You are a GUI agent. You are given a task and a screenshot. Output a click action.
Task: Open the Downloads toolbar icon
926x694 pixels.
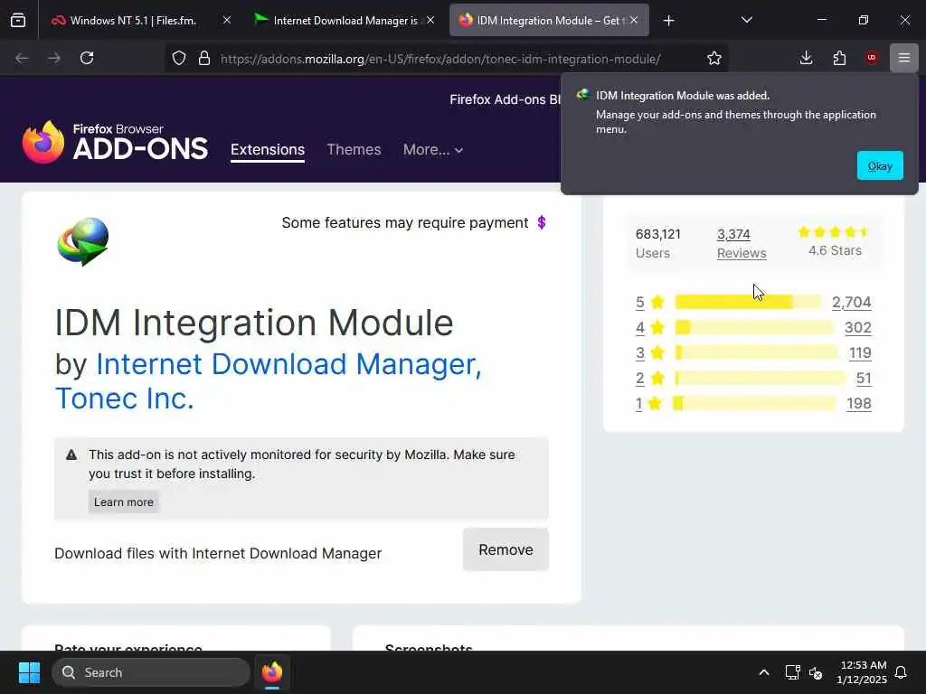(x=806, y=58)
